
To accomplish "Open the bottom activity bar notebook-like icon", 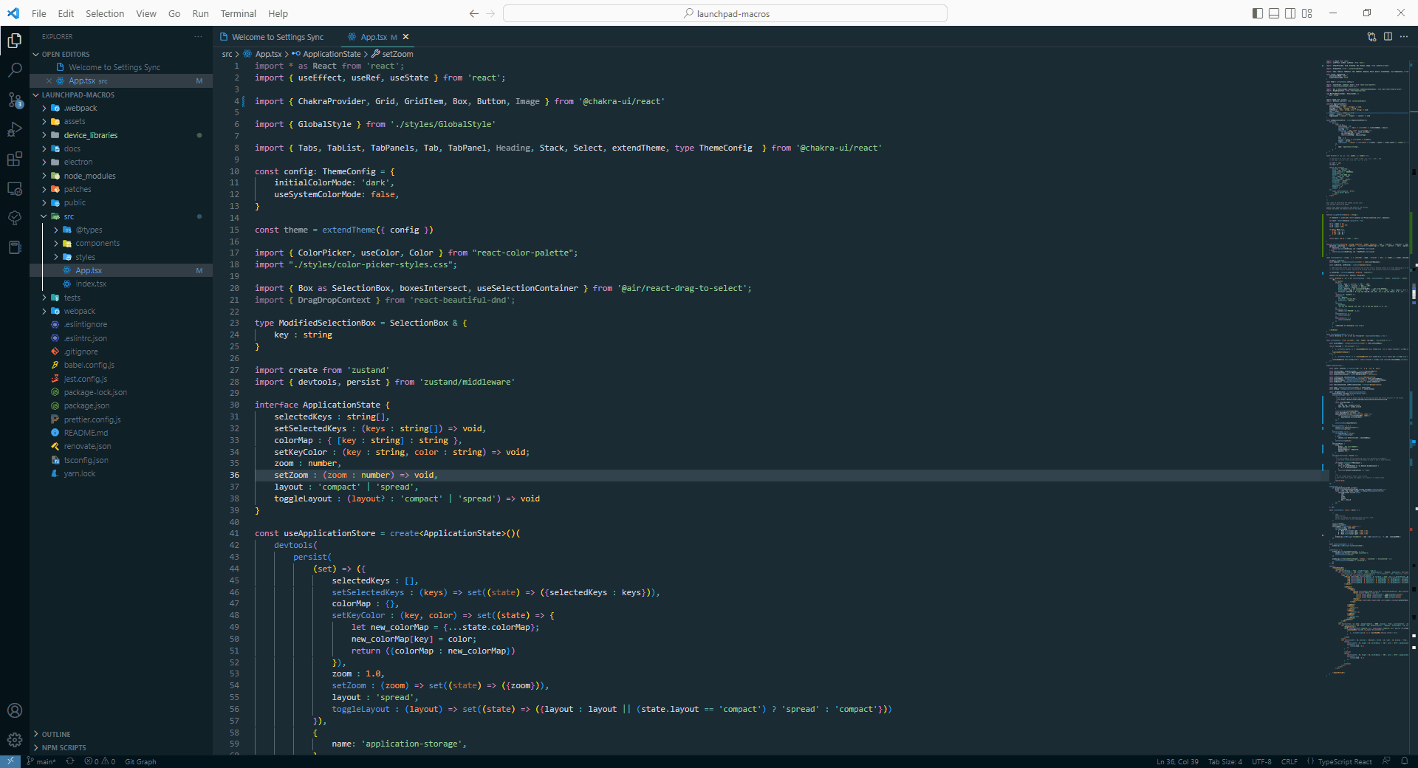I will click(x=15, y=247).
